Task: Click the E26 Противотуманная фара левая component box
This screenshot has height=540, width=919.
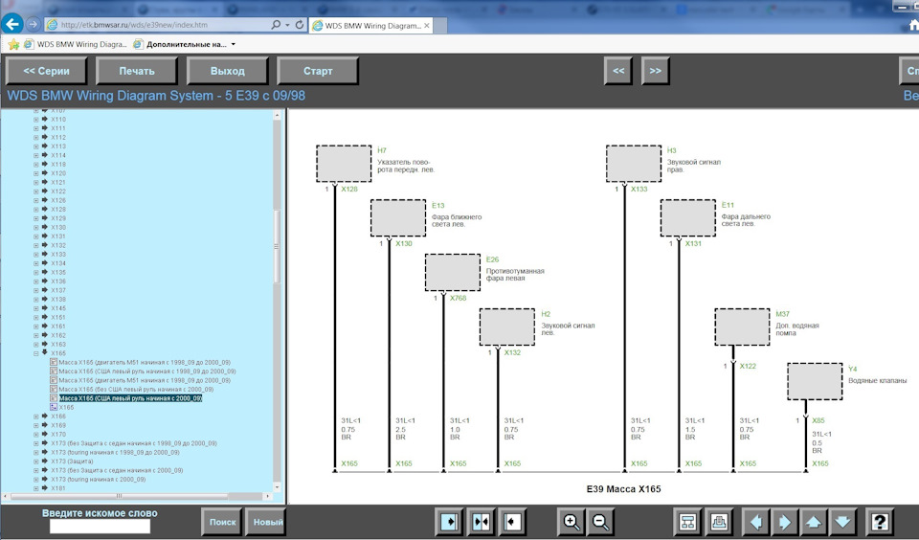Action: click(453, 272)
